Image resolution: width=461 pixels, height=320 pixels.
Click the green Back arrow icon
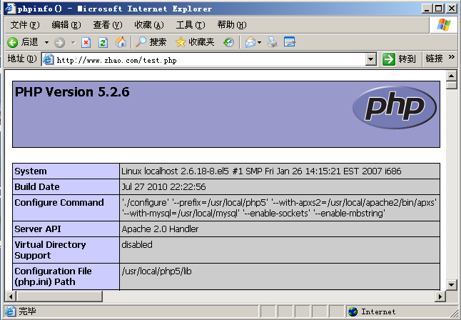(x=13, y=42)
